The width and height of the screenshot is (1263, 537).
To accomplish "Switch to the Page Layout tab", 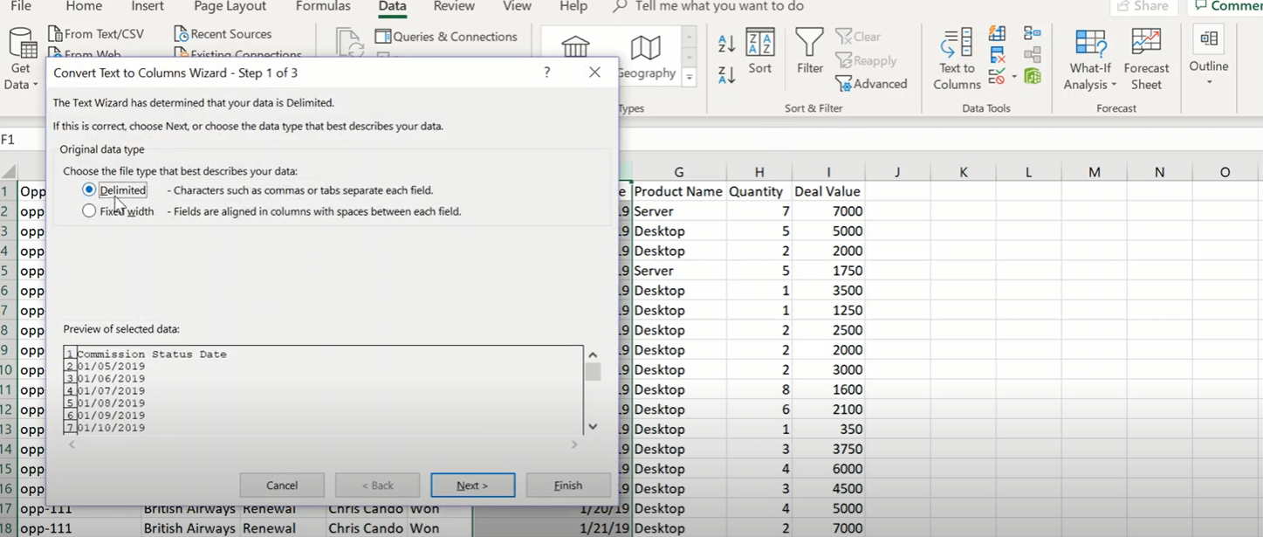I will (230, 6).
